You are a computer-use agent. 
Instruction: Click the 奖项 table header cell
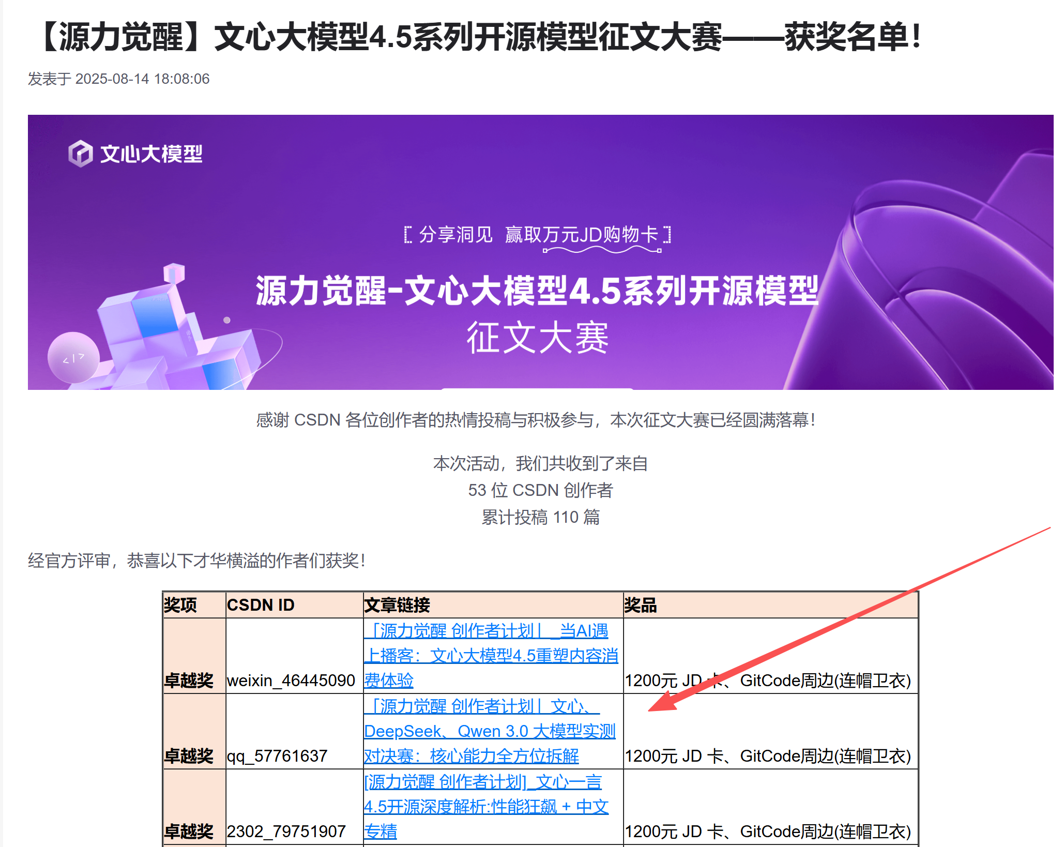pos(180,604)
